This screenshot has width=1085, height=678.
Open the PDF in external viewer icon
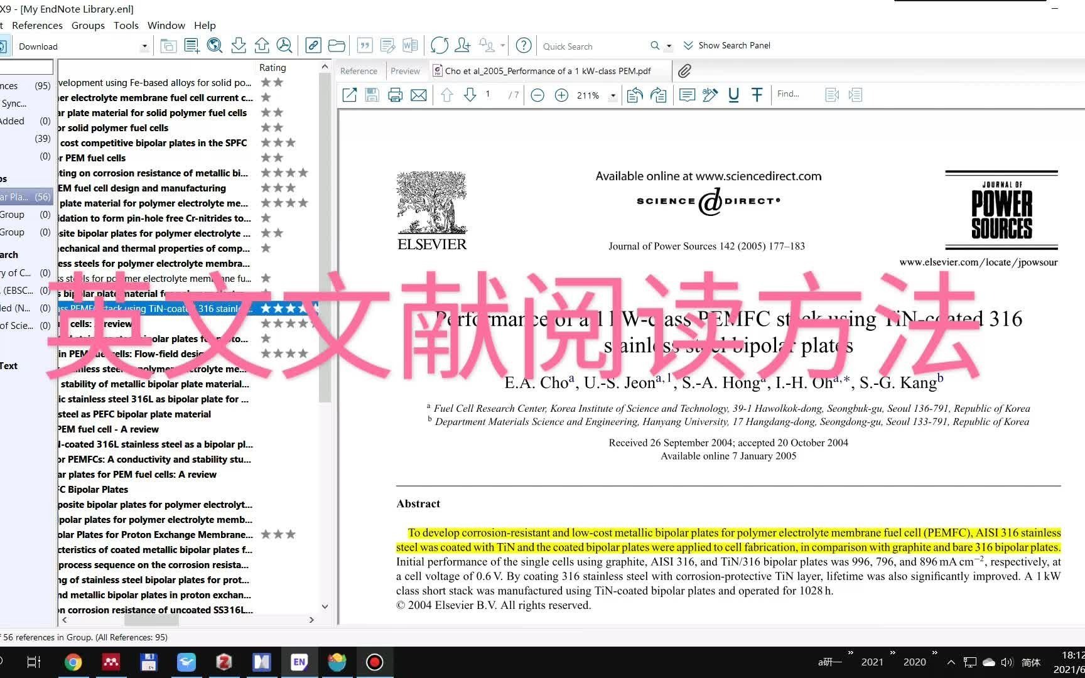coord(349,95)
